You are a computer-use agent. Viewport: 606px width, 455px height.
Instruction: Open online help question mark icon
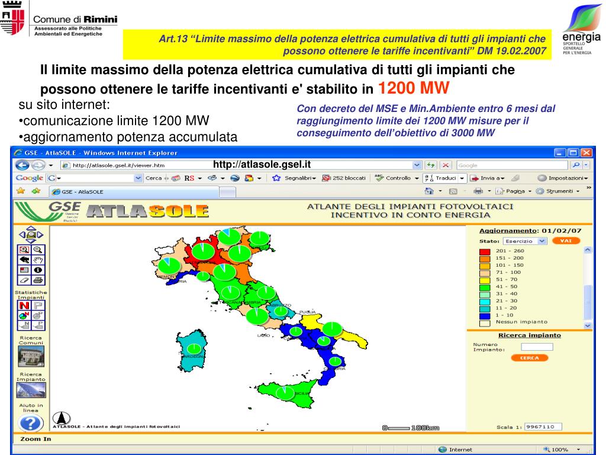pyautogui.click(x=30, y=423)
